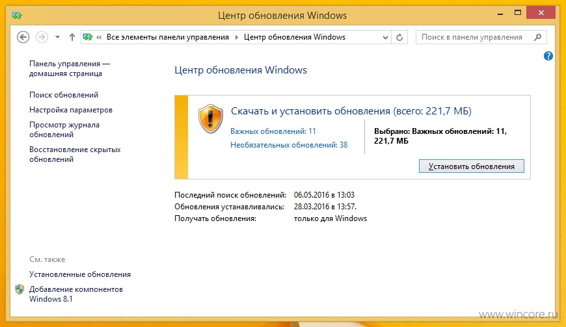Open the recent locations dropdown arrow
Screen dimensions: 566x327
tap(57, 37)
